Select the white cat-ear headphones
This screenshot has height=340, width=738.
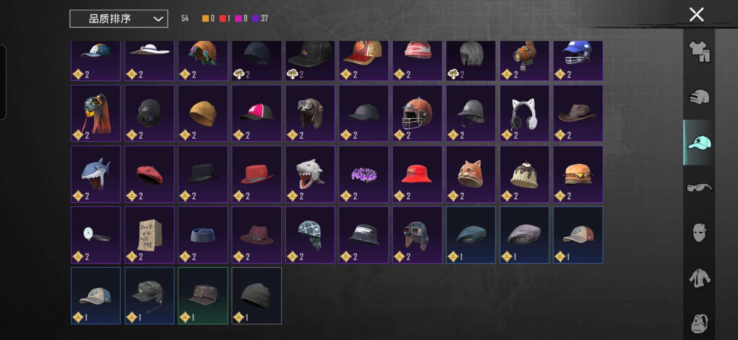point(524,113)
